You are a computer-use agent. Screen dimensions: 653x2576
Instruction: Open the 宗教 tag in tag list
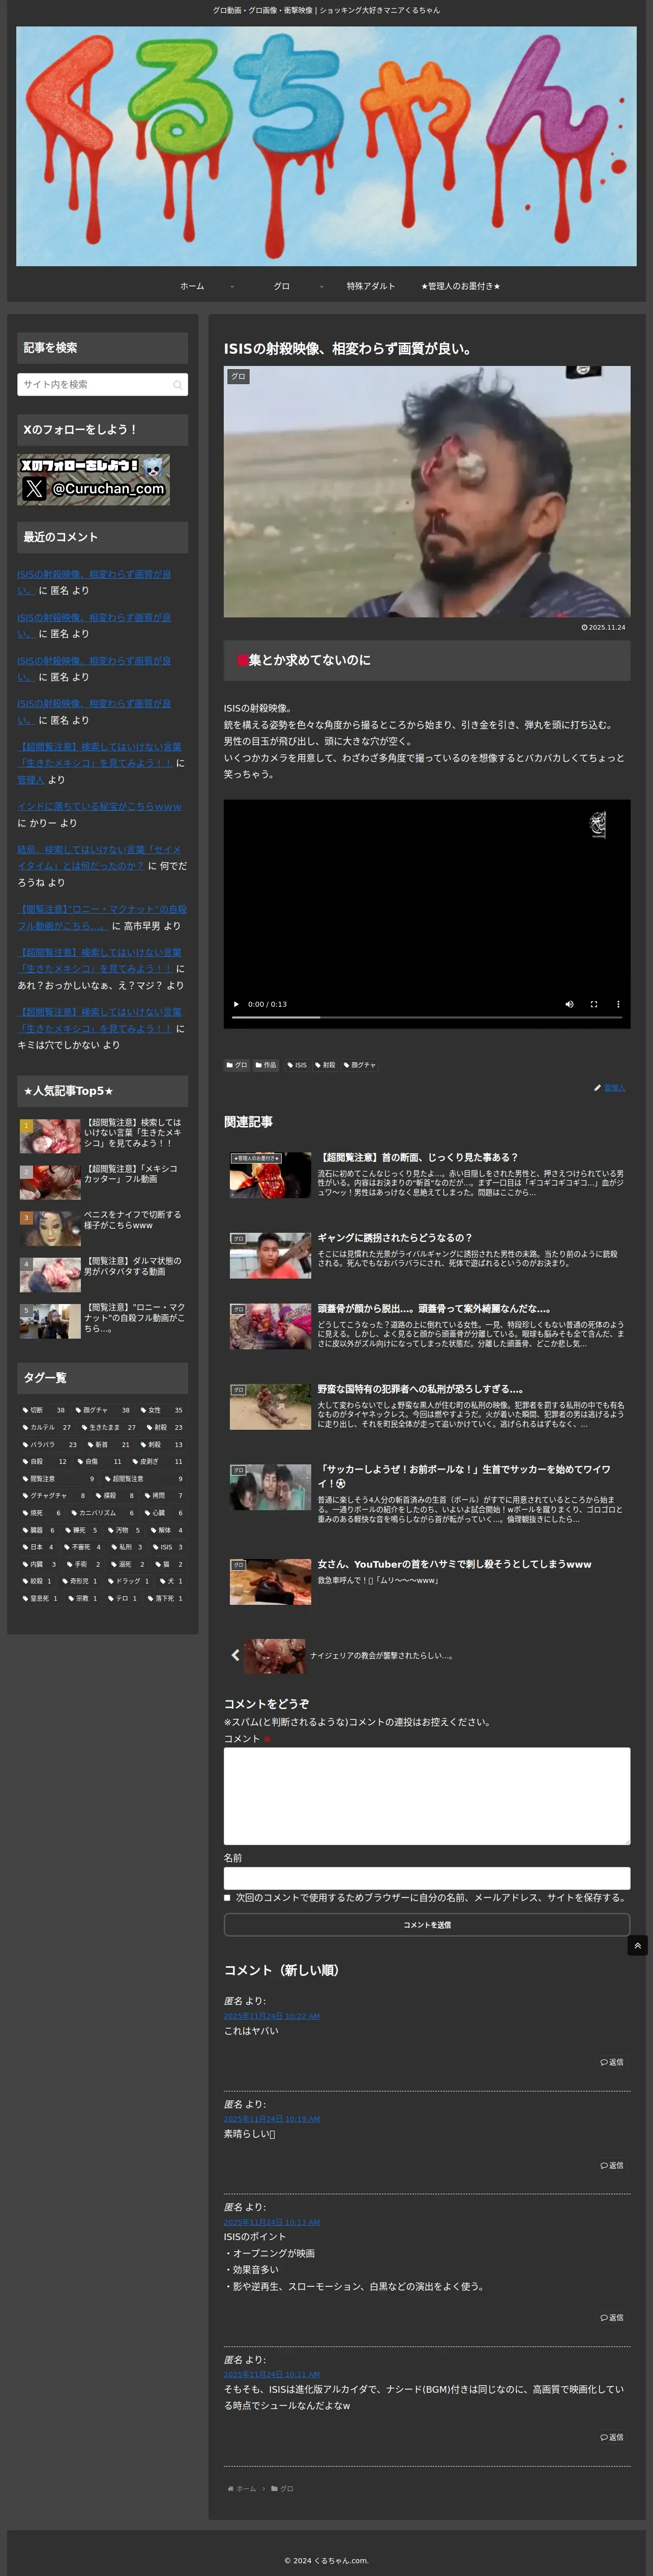click(x=83, y=1598)
